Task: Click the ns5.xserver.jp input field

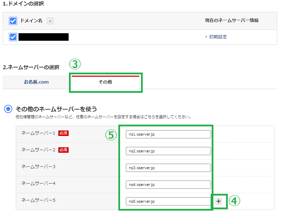Action: (x=168, y=201)
